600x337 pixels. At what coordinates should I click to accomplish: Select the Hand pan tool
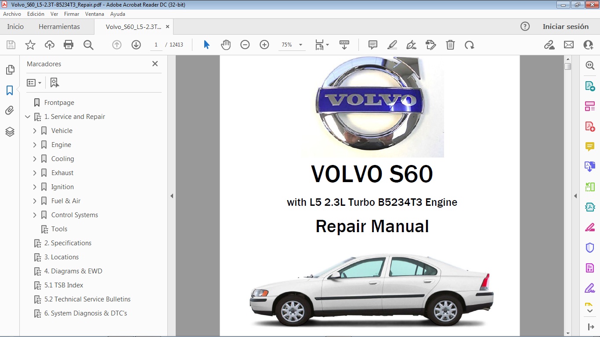point(226,45)
